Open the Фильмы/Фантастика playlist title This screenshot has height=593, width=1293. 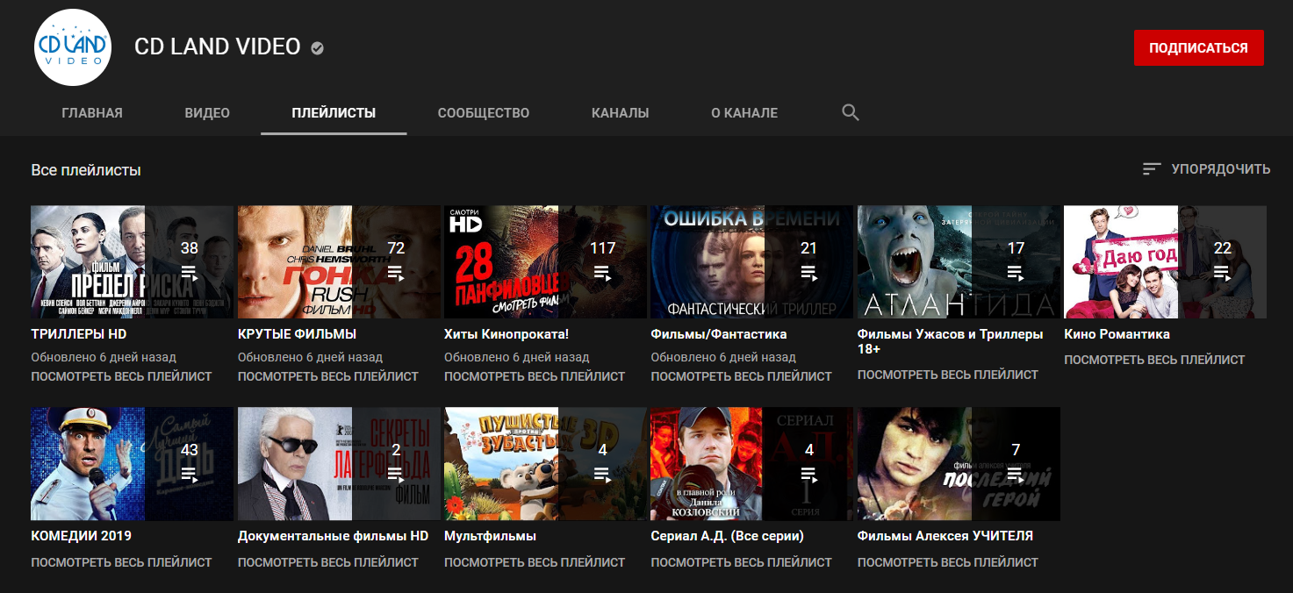click(x=719, y=334)
